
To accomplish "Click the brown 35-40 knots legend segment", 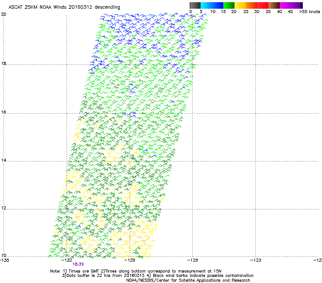I will click(x=274, y=5).
